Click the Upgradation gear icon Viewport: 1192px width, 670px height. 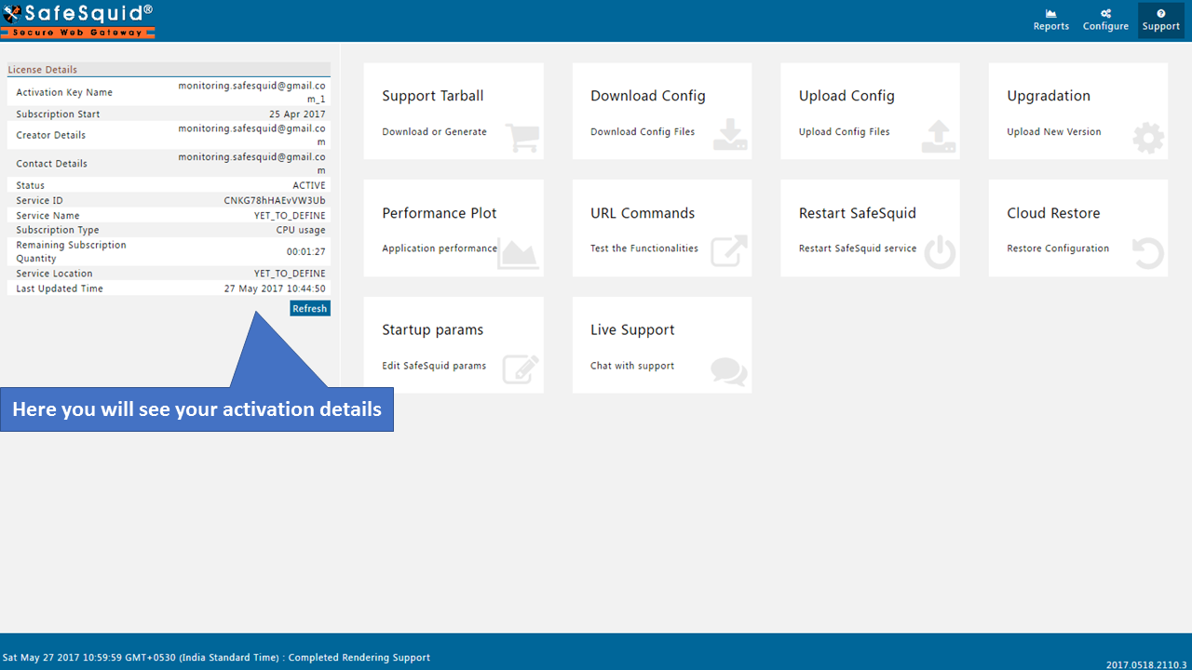pyautogui.click(x=1148, y=138)
